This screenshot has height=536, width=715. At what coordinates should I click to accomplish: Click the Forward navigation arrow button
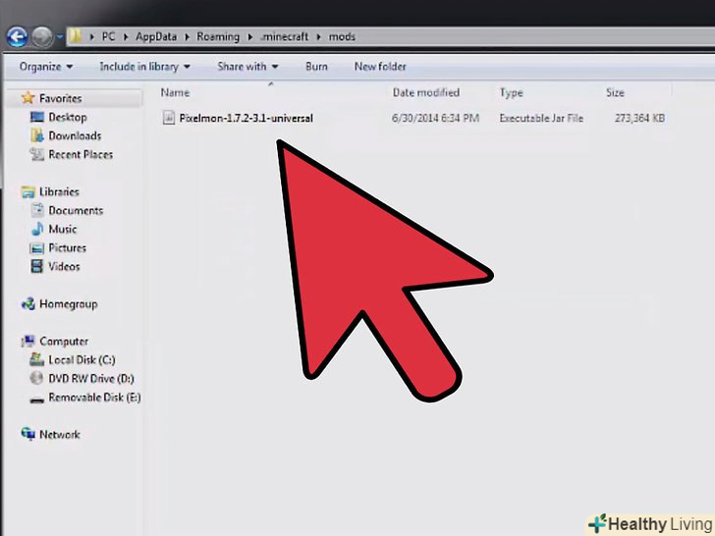tap(42, 36)
